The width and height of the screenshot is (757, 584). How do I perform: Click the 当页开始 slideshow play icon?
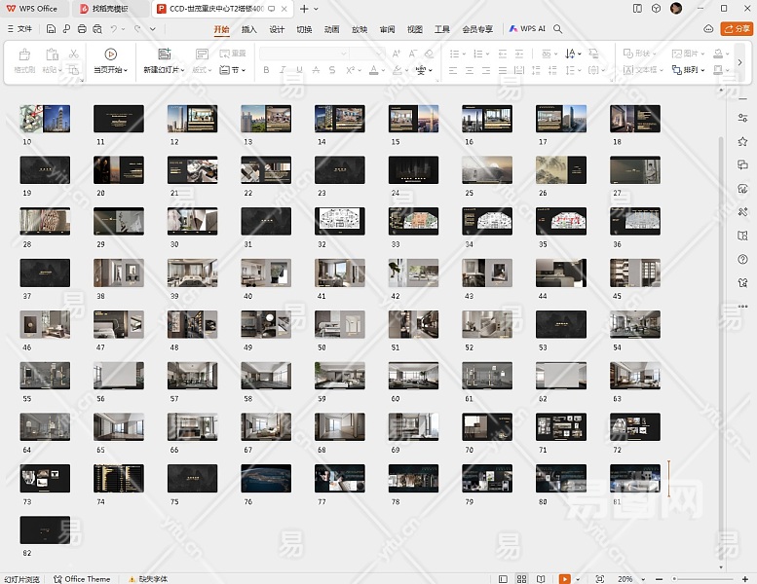pos(110,55)
